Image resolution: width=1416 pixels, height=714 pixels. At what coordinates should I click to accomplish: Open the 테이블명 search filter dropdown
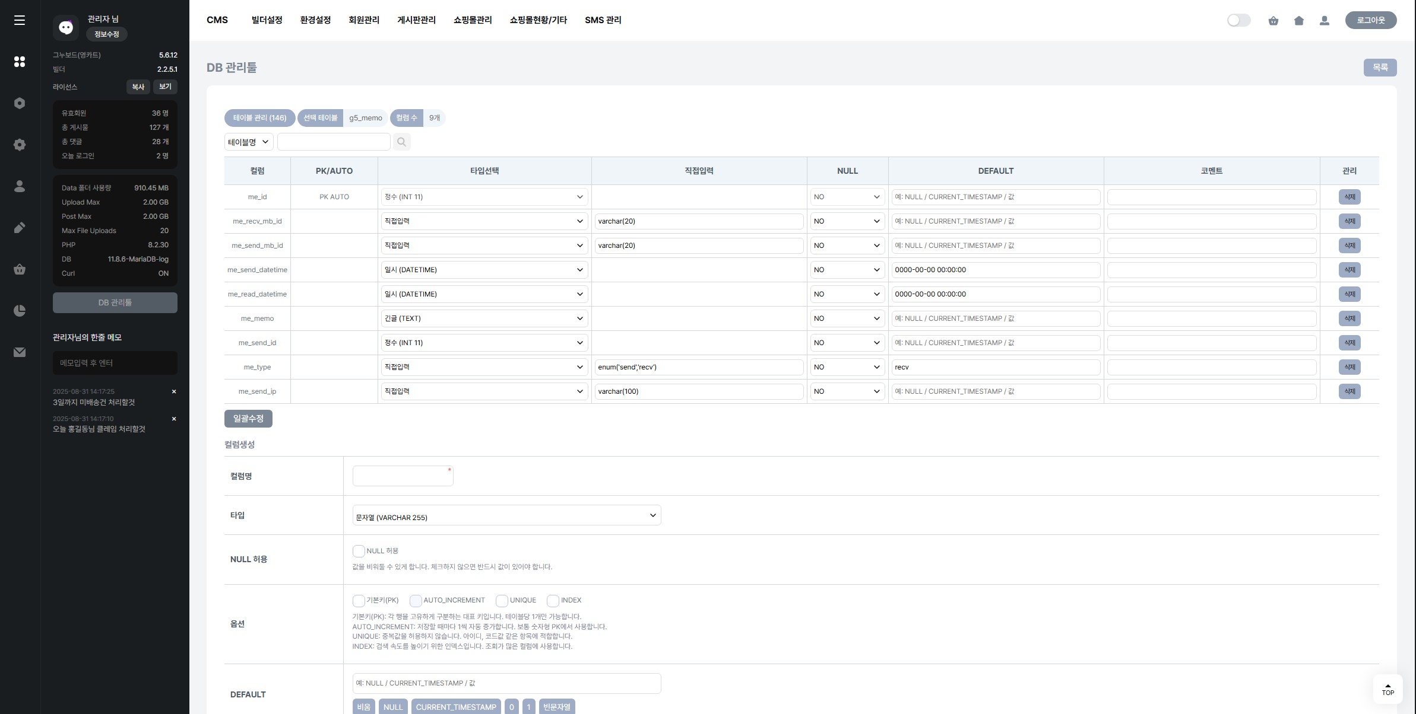248,142
